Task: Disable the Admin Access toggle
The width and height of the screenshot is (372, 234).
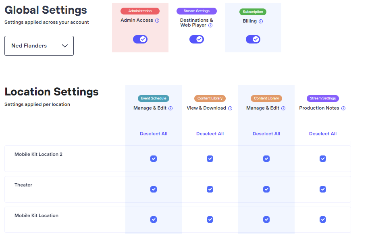Action: click(140, 39)
